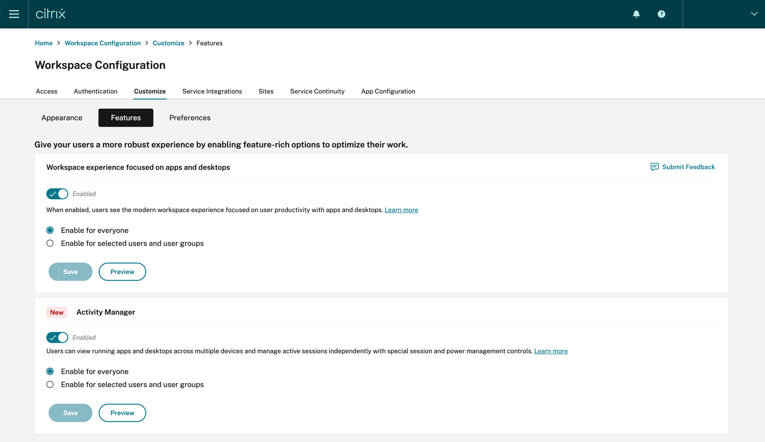The image size is (765, 442).
Task: Select Enable for selected users under Workspace experience
Action: (x=50, y=243)
